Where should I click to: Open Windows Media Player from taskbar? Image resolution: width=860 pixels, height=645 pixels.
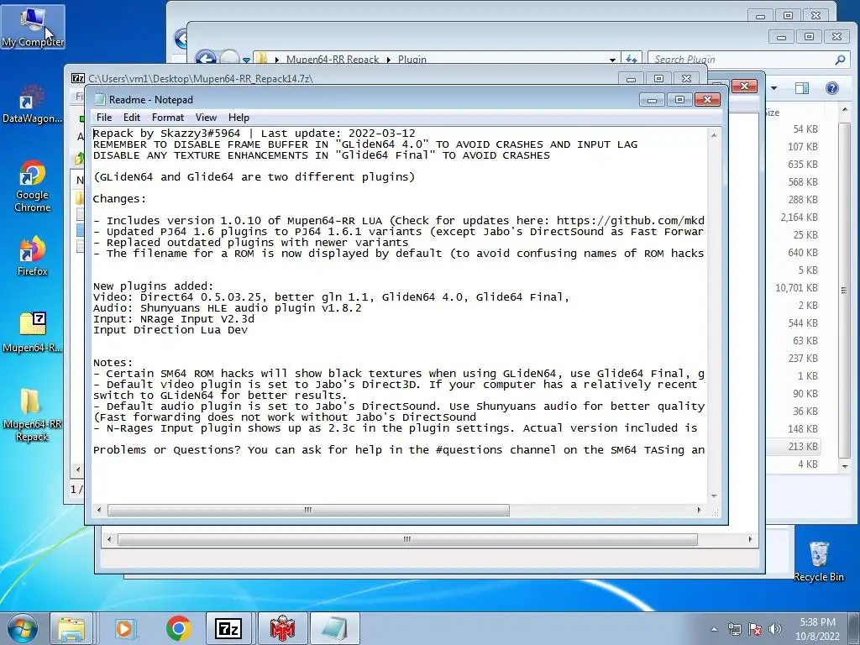pos(124,628)
